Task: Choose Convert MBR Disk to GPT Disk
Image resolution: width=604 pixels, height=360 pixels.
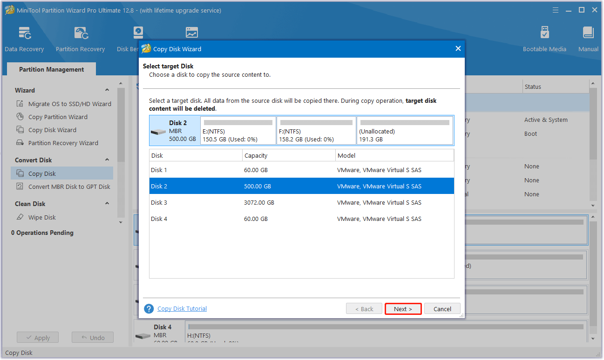Action: (69, 187)
